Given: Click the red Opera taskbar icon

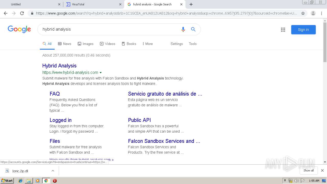Looking at the screenshot, I should point(55,181).
